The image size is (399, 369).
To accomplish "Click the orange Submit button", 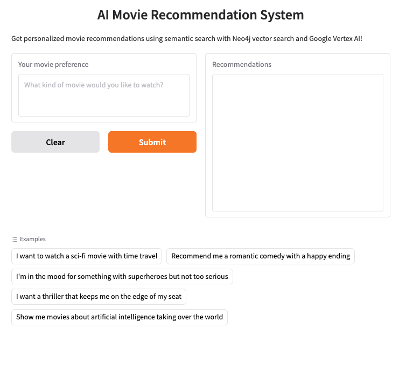I will point(152,142).
